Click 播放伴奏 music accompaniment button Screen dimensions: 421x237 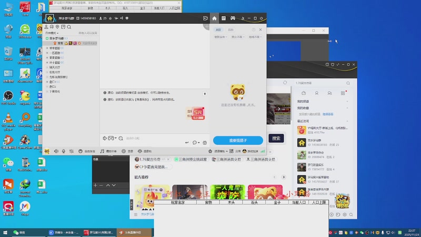(108, 151)
